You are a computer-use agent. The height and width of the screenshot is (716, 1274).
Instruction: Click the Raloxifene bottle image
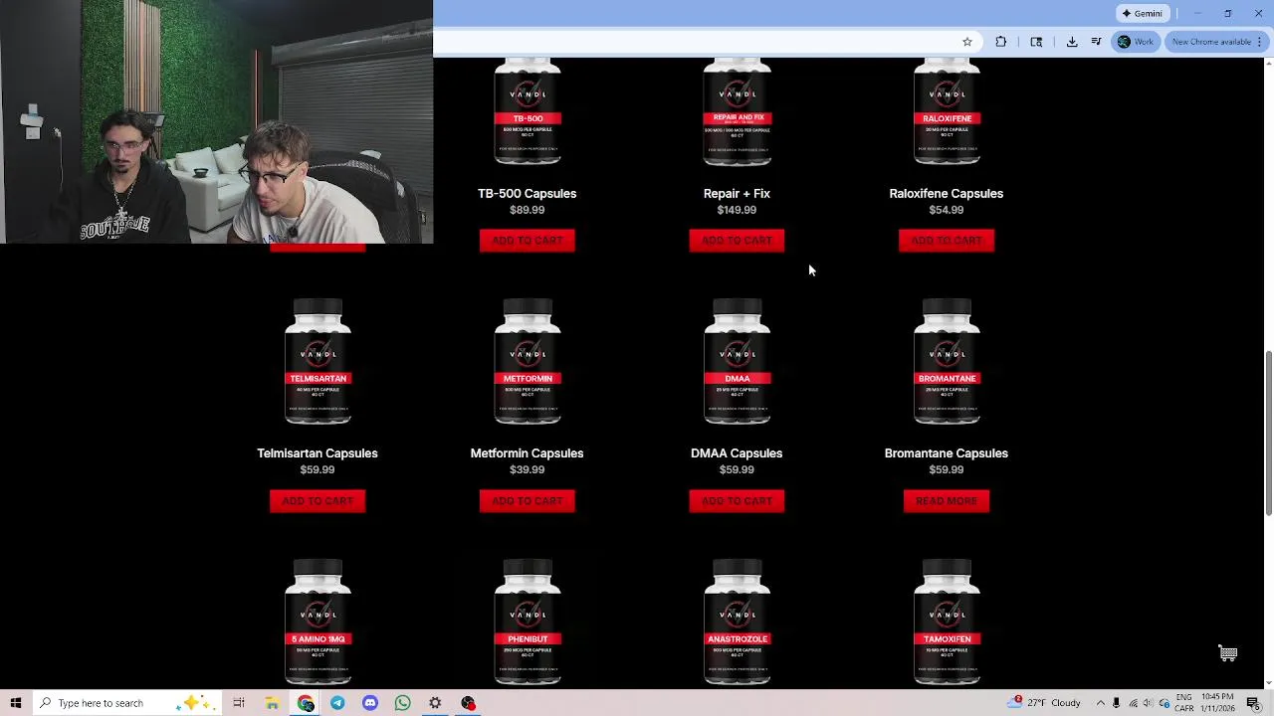(x=947, y=111)
